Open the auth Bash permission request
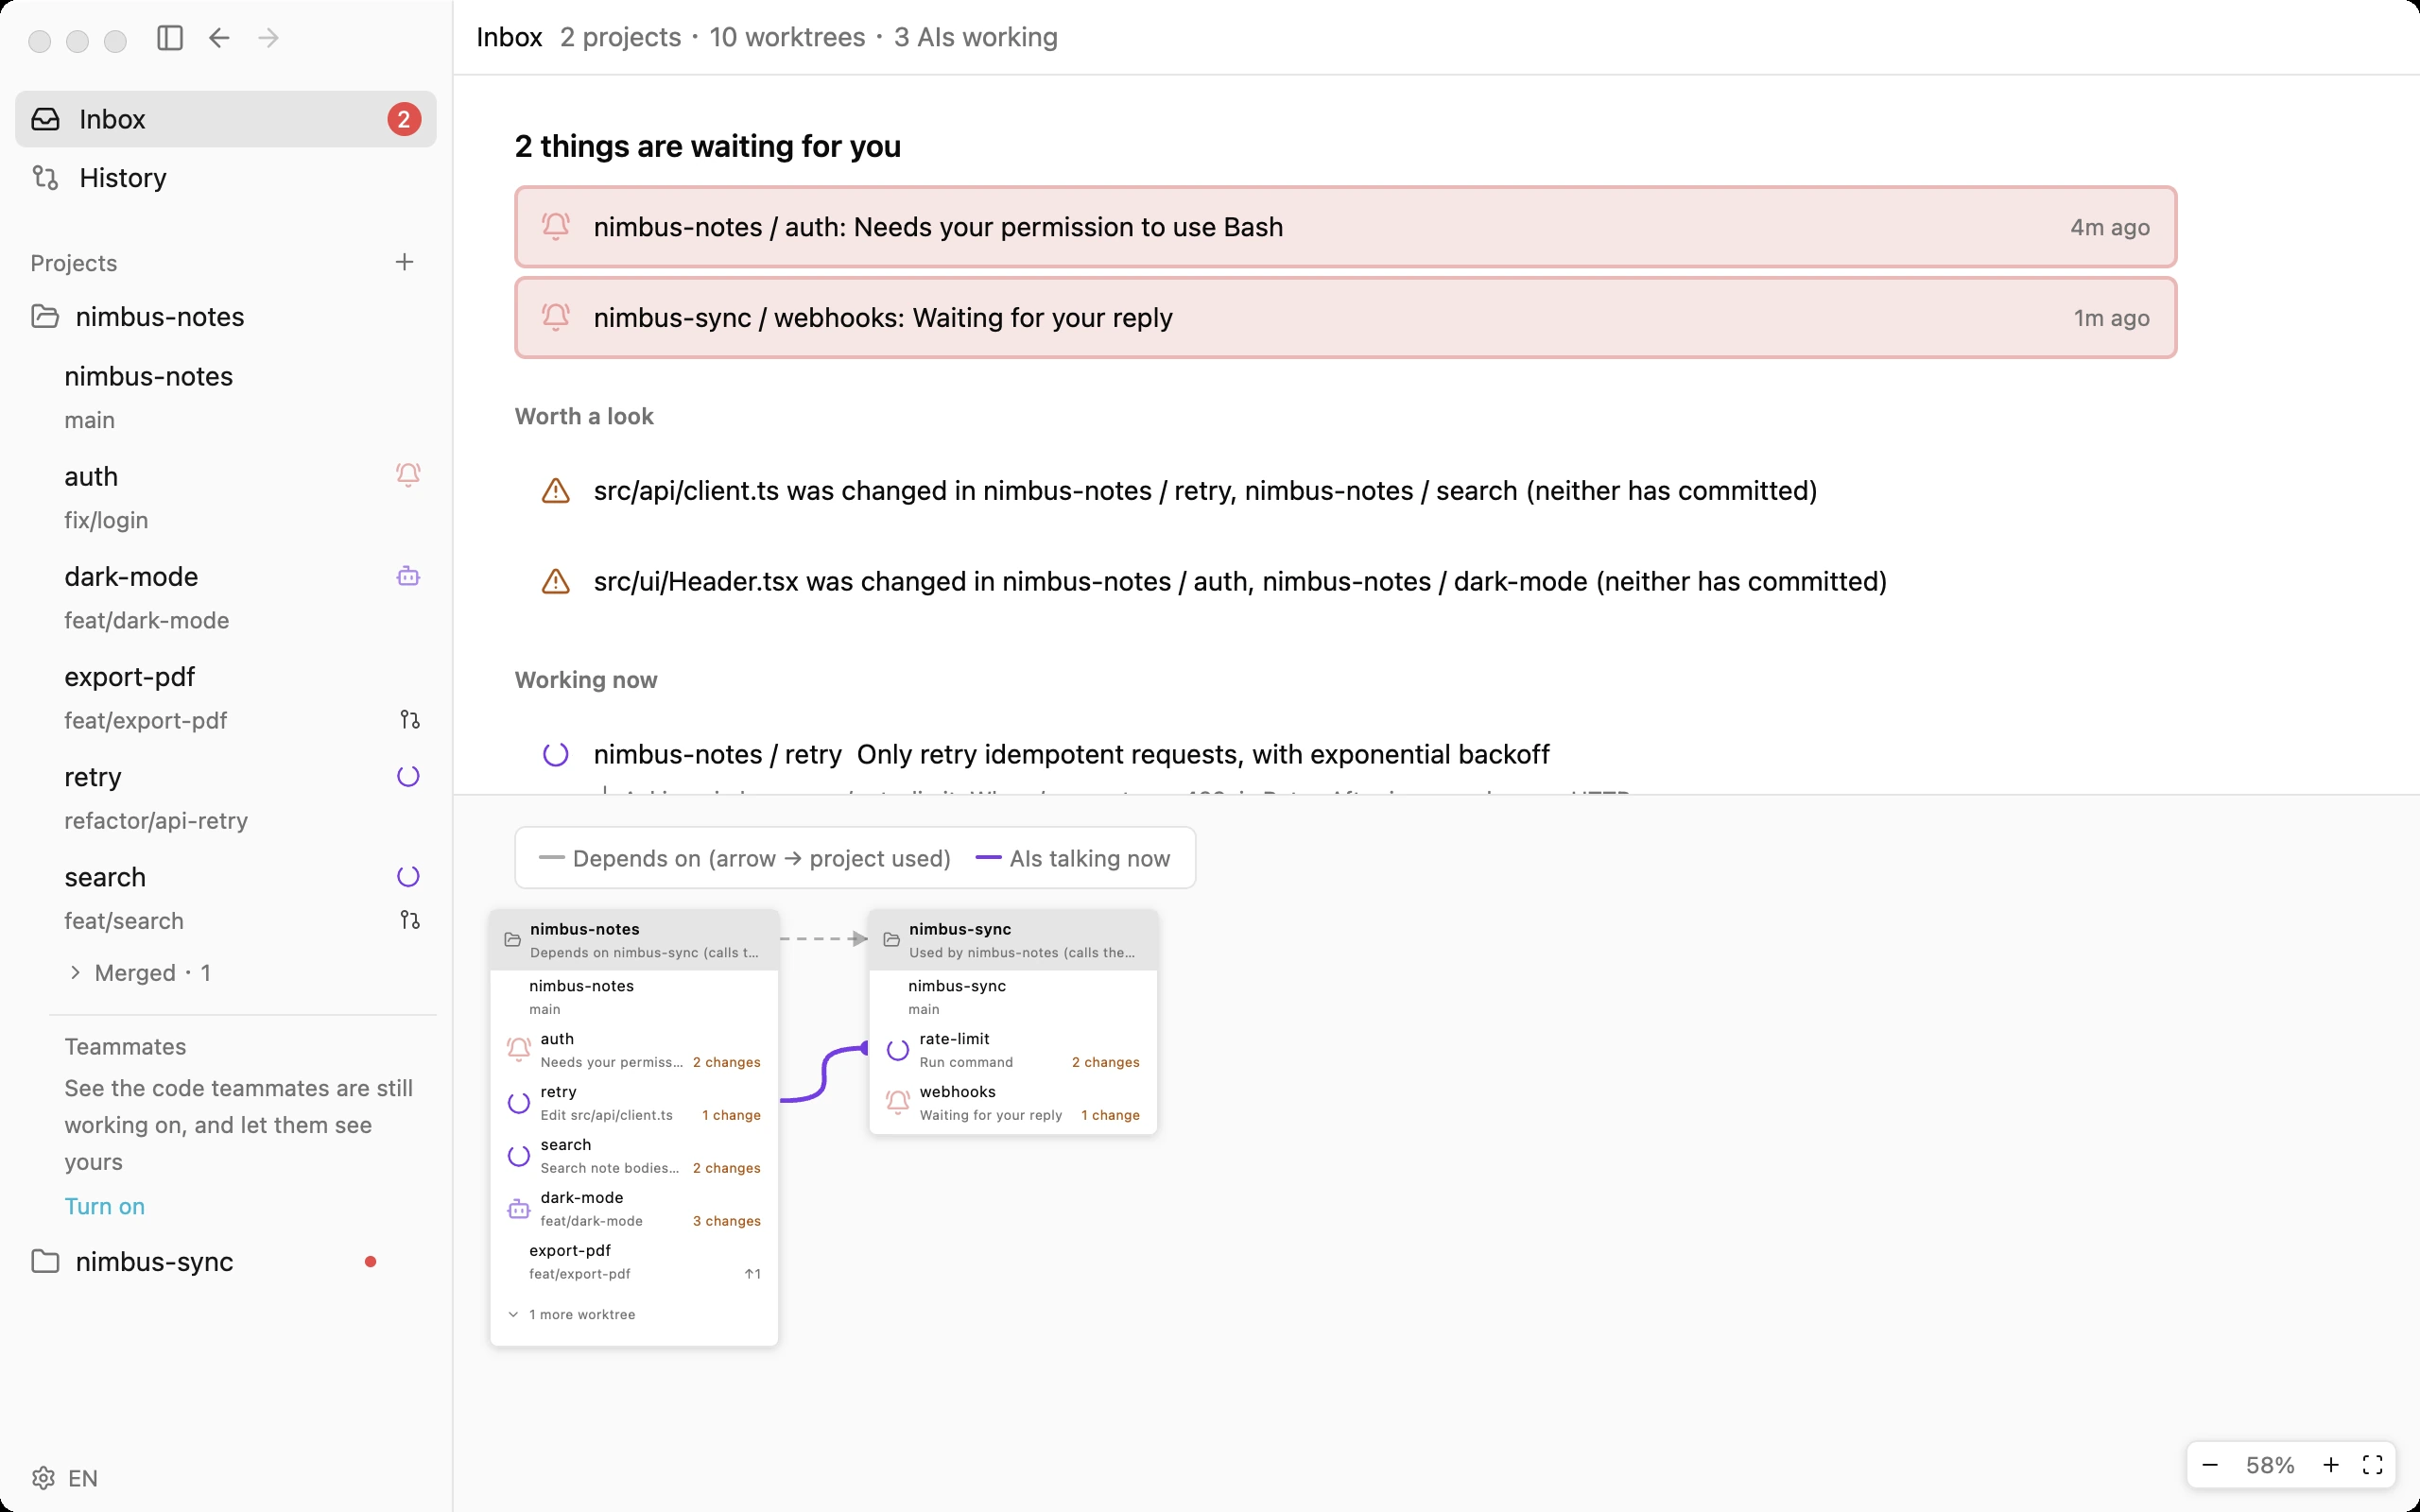Image resolution: width=2420 pixels, height=1512 pixels. click(1345, 227)
